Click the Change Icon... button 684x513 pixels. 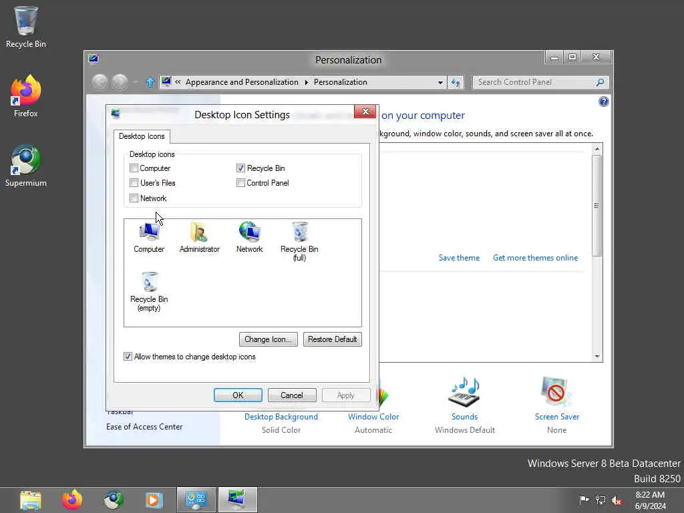click(269, 339)
